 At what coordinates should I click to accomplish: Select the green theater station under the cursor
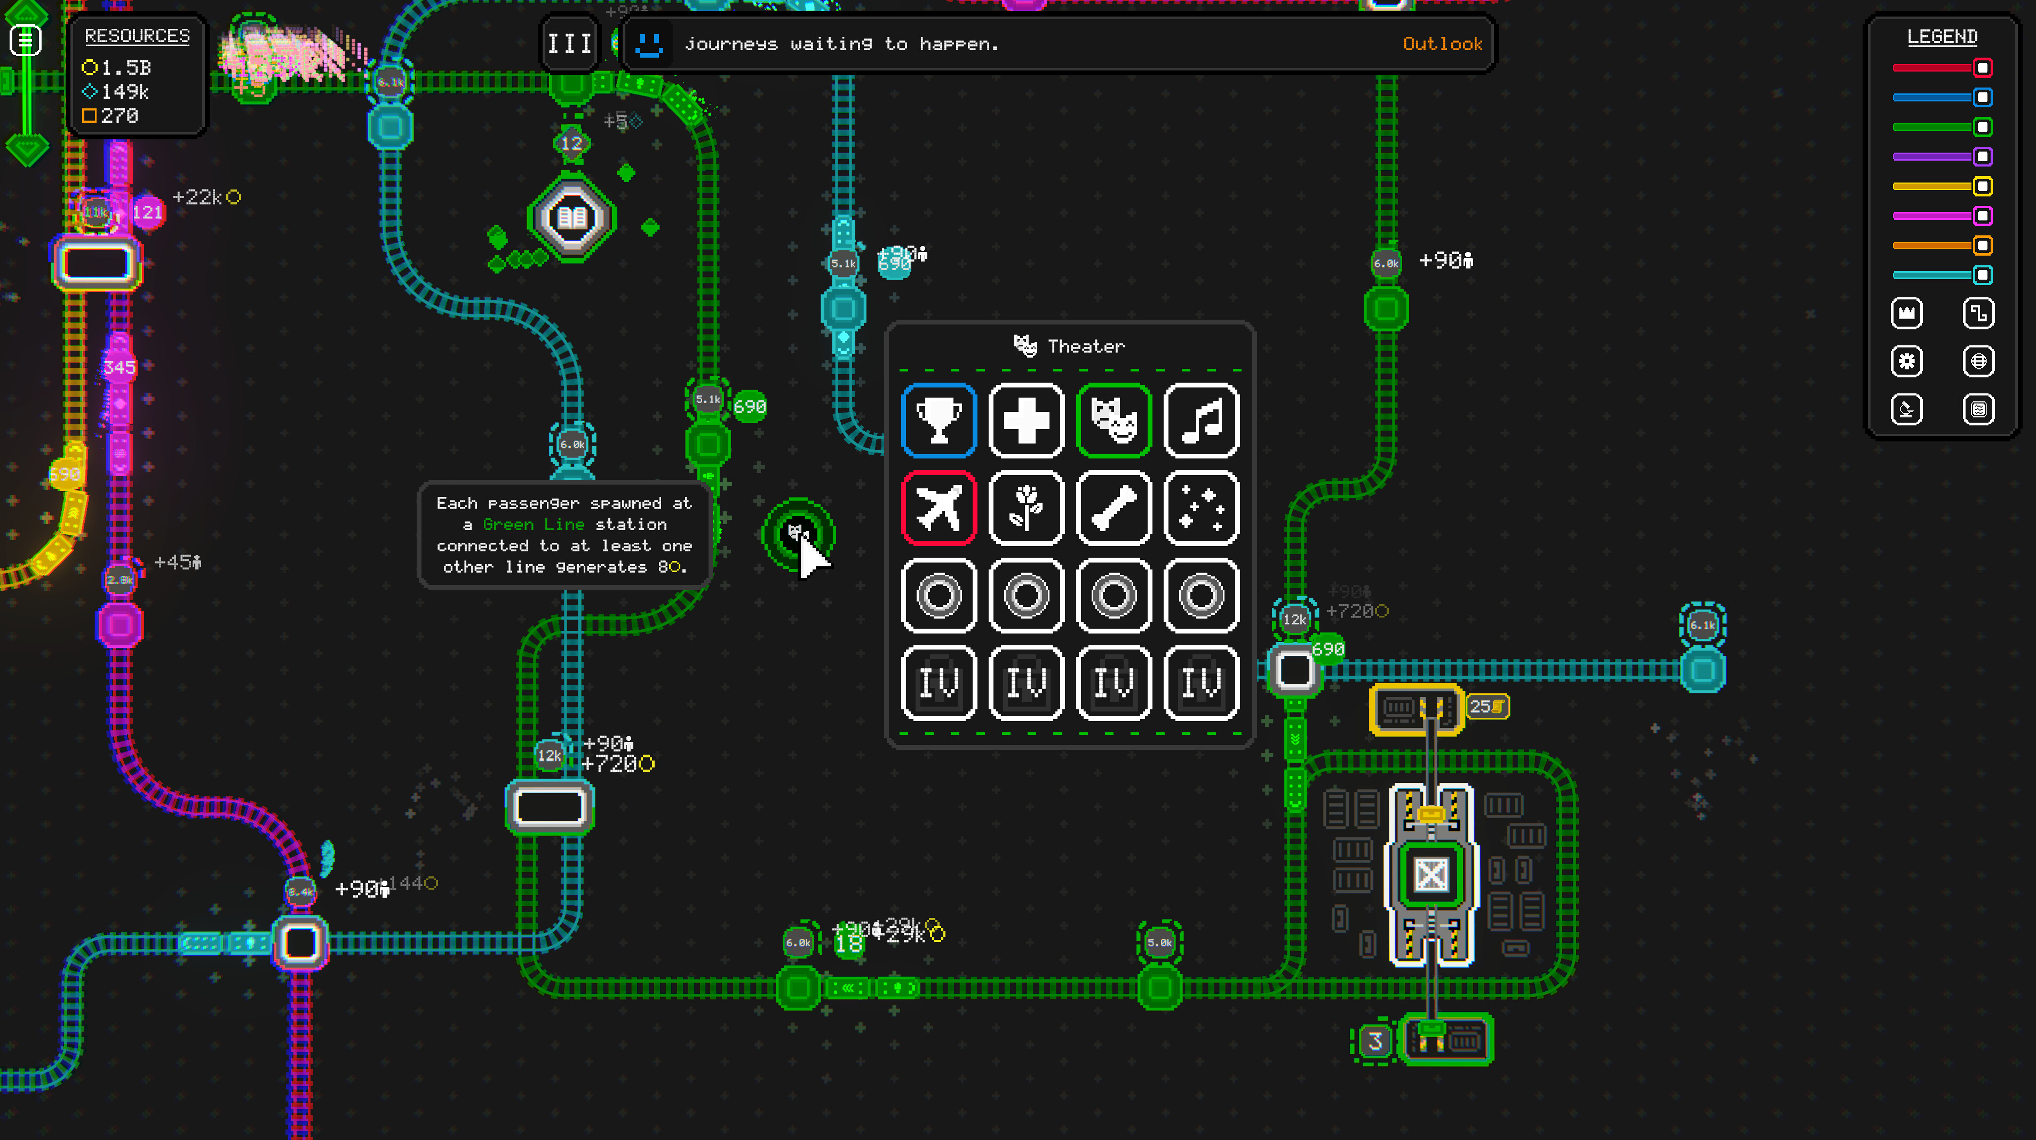coord(798,535)
